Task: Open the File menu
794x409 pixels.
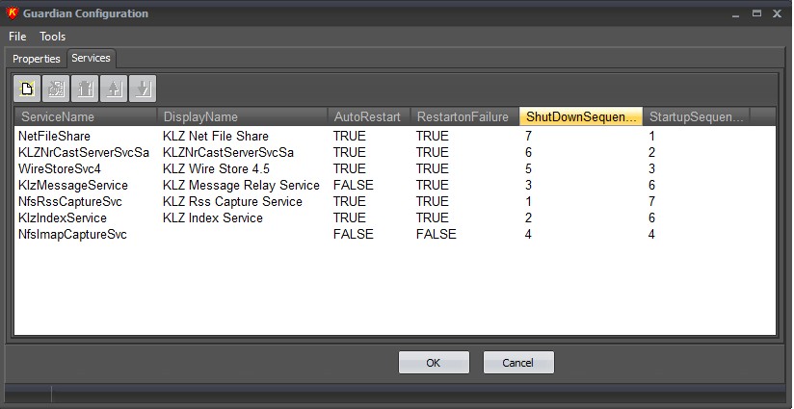Action: (x=17, y=37)
